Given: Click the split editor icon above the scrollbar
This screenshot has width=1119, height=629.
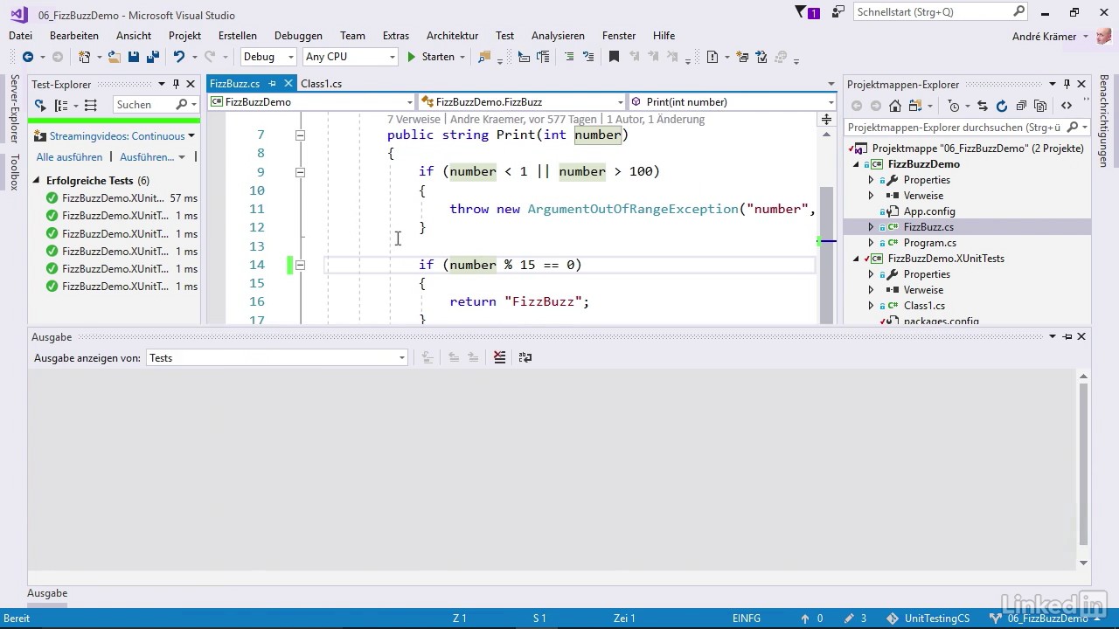Looking at the screenshot, I should pos(826,120).
